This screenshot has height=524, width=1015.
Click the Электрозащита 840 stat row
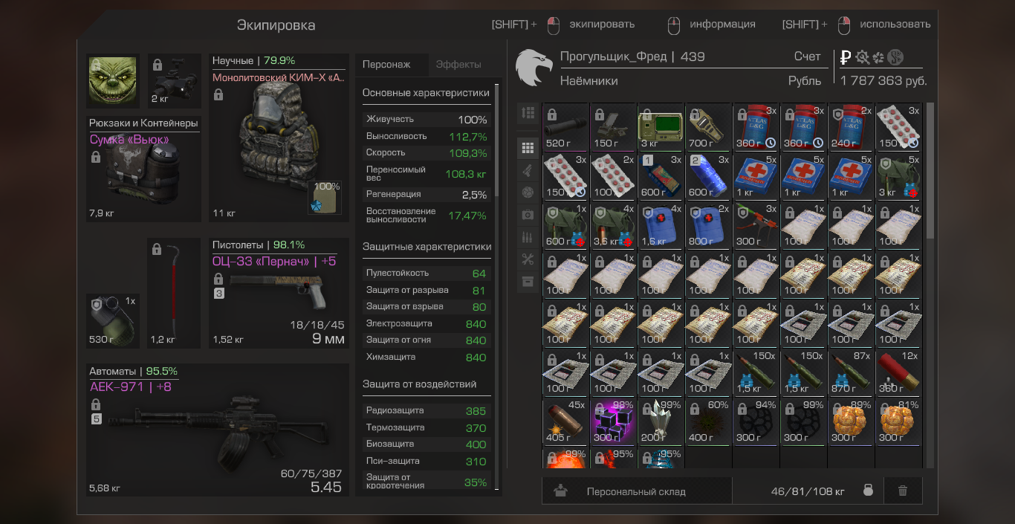pos(426,323)
